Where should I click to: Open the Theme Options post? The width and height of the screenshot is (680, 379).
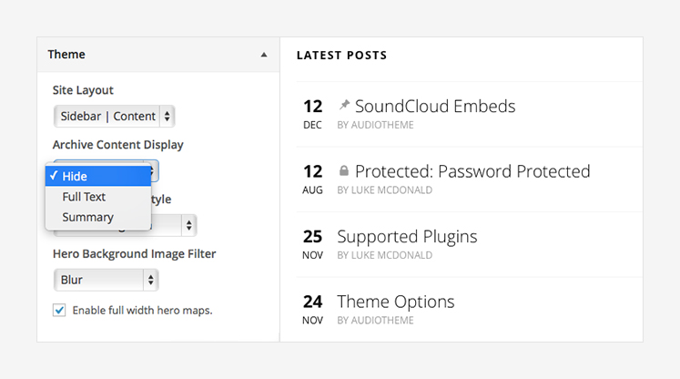coord(395,302)
